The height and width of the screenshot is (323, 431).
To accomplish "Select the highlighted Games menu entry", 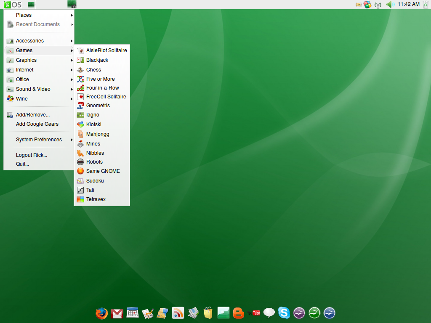I will coord(39,50).
